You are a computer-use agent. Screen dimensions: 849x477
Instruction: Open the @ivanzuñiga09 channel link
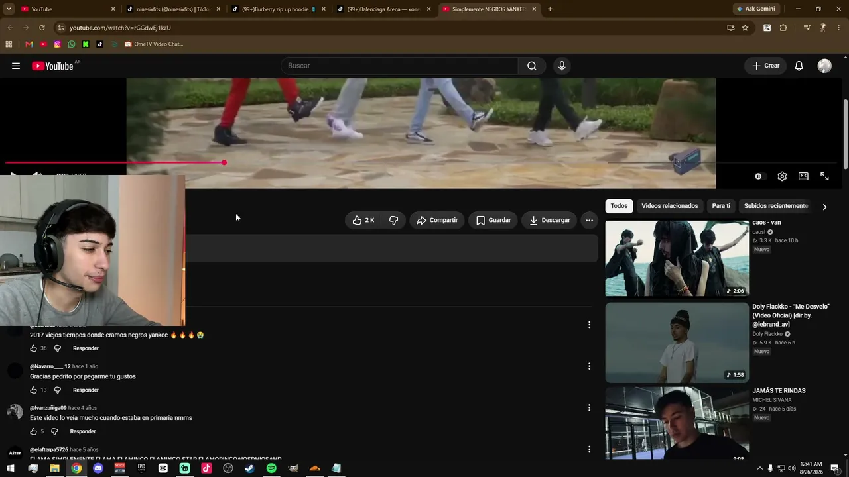[48, 408]
